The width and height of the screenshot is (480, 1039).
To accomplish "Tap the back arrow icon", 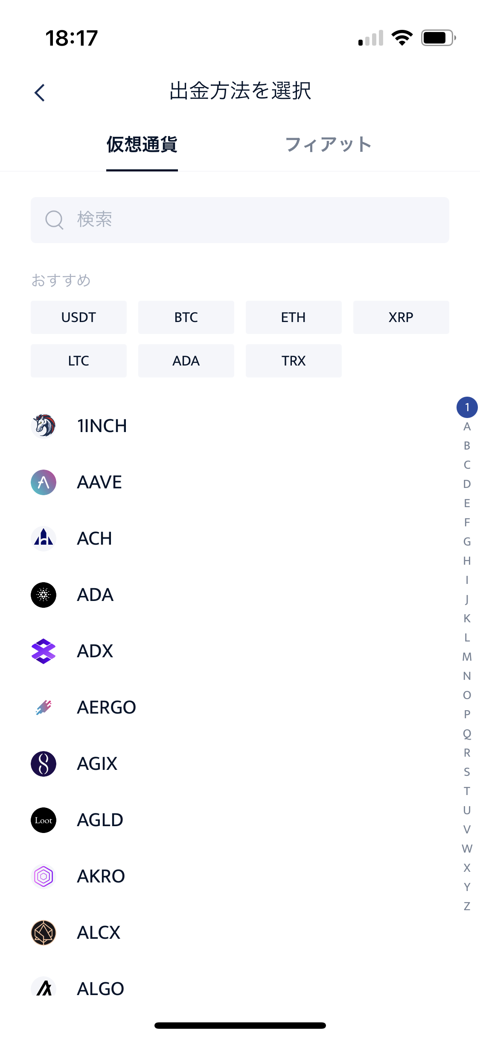I will [40, 92].
